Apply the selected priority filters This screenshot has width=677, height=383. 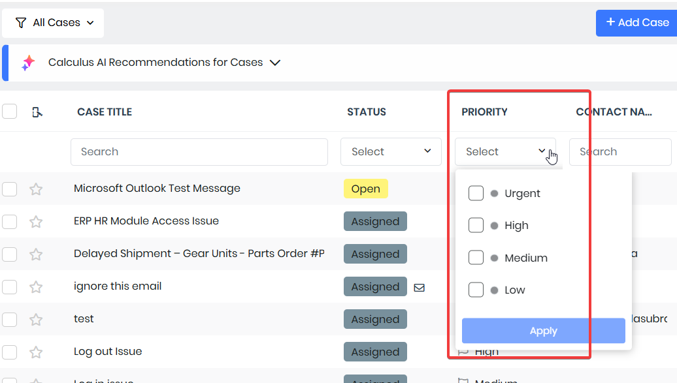click(543, 331)
